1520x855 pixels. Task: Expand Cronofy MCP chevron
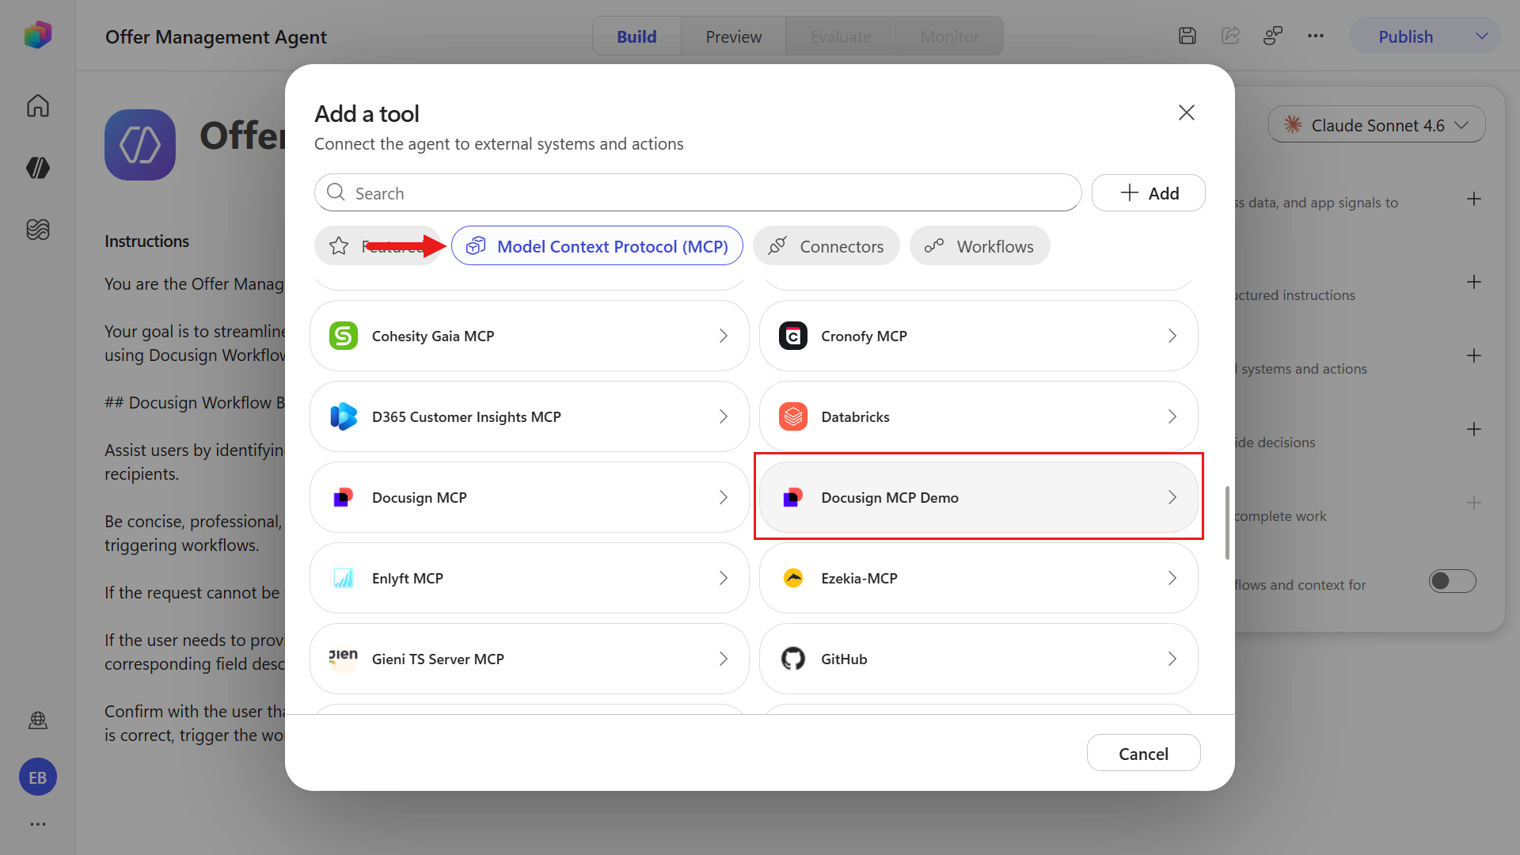(x=1172, y=336)
